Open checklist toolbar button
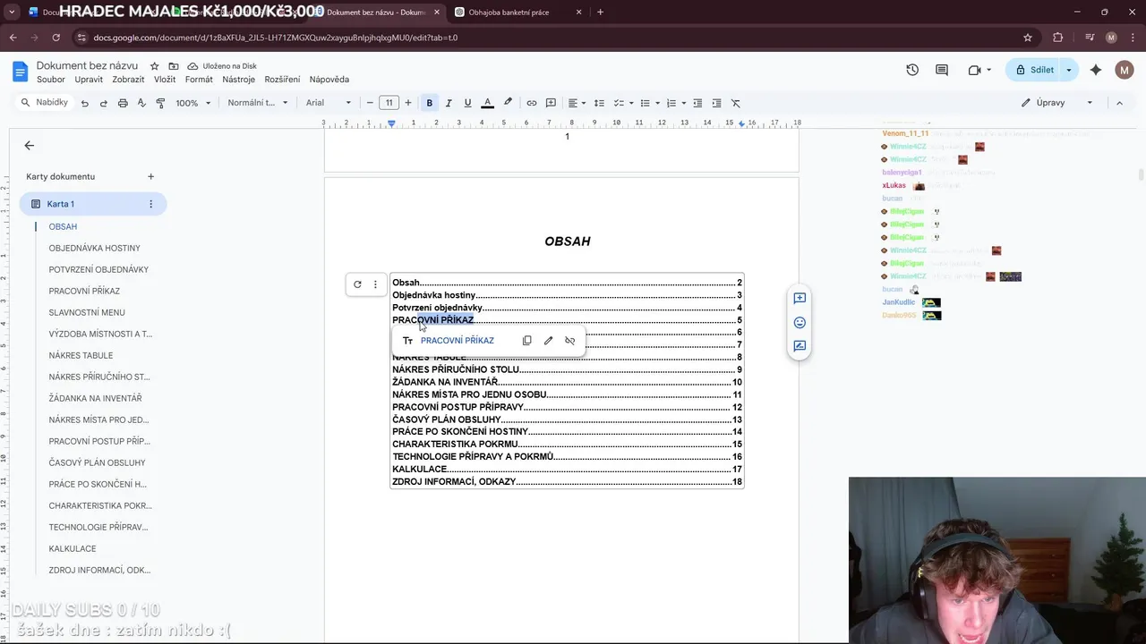 623,103
